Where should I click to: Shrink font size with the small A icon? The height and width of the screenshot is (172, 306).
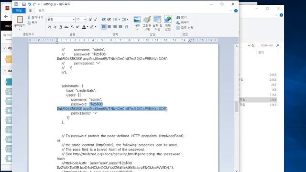coord(95,20)
